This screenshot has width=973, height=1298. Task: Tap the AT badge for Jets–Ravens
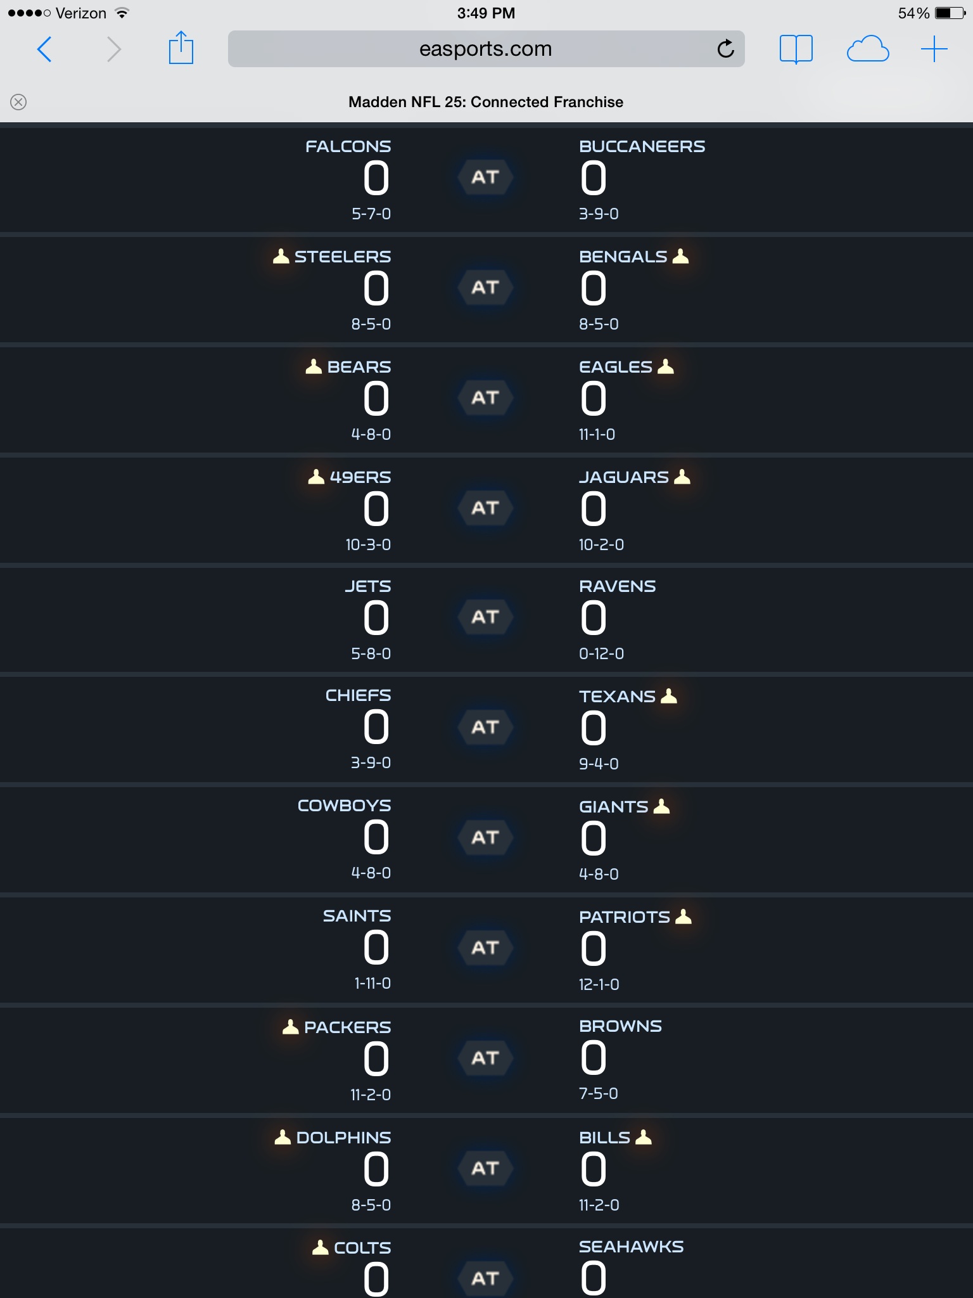tap(485, 617)
